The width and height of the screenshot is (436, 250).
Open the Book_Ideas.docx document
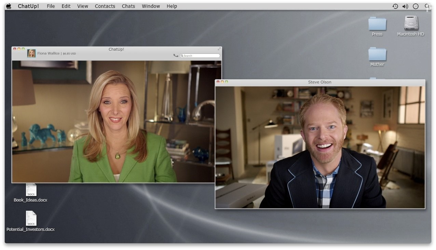coord(31,190)
